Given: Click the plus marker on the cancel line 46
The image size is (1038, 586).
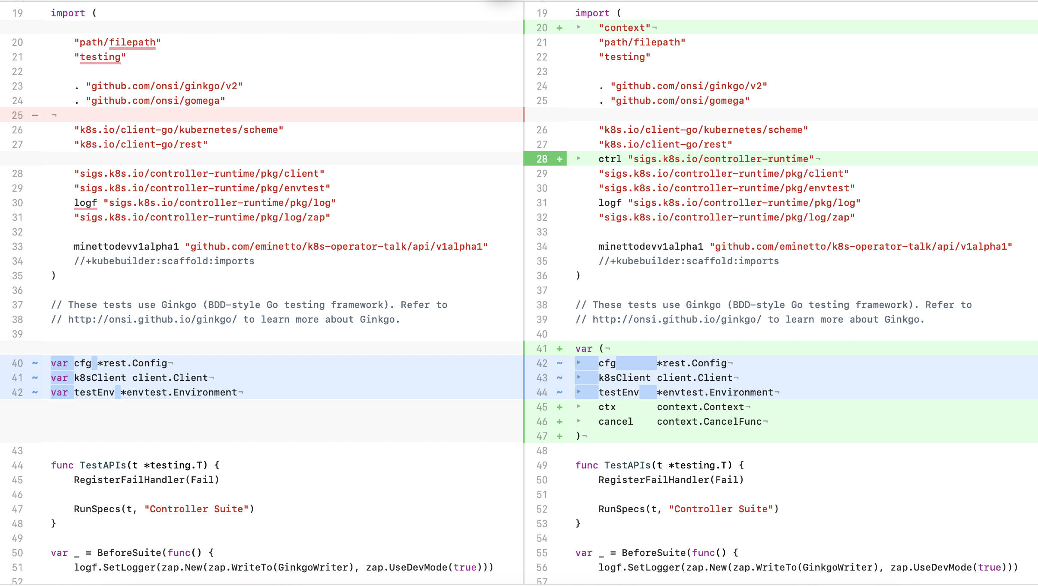Looking at the screenshot, I should click(x=559, y=422).
